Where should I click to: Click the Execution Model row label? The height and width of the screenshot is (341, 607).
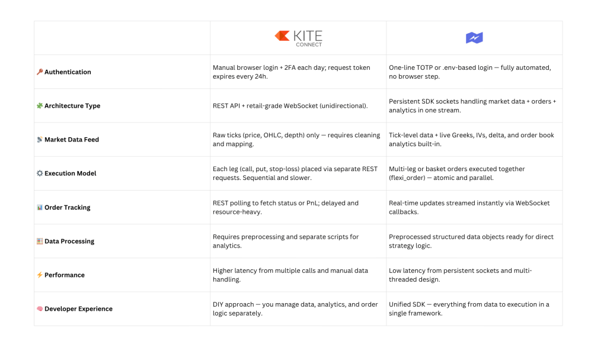[70, 173]
